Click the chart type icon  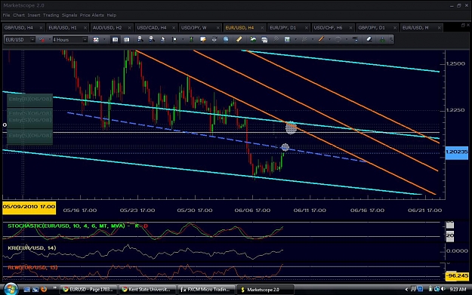(x=96, y=40)
